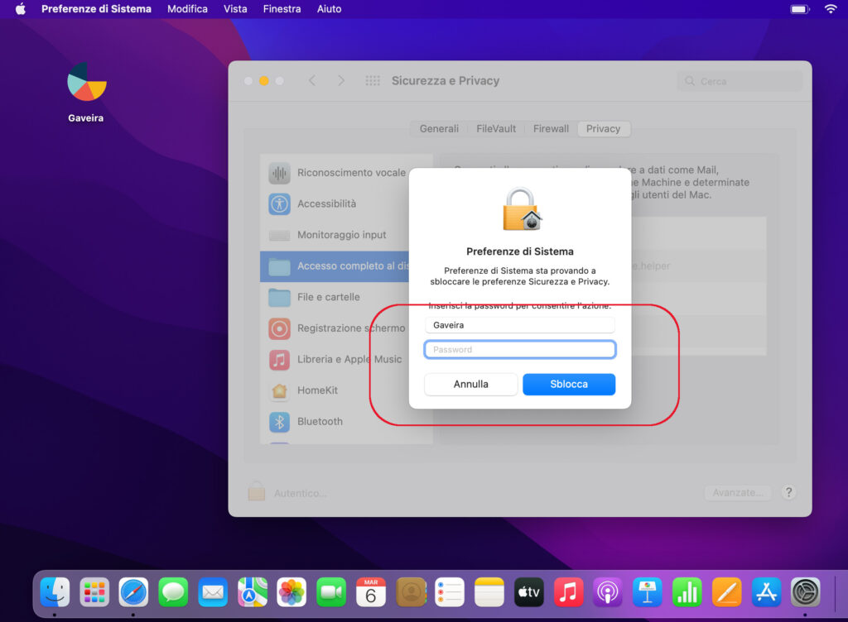The height and width of the screenshot is (622, 848).
Task: Open Mail from the Dock
Action: point(213,591)
